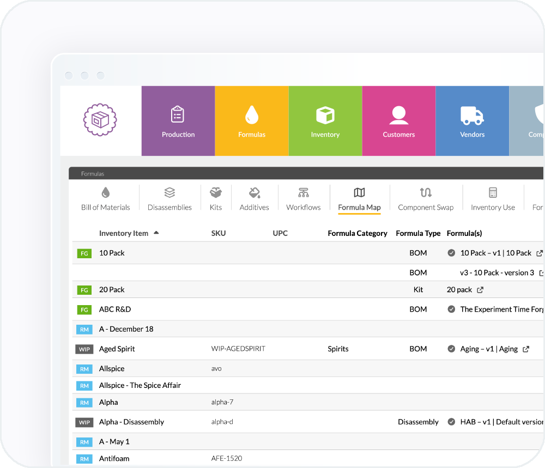Select the A - December 18 item
The height and width of the screenshot is (468, 545).
[126, 329]
